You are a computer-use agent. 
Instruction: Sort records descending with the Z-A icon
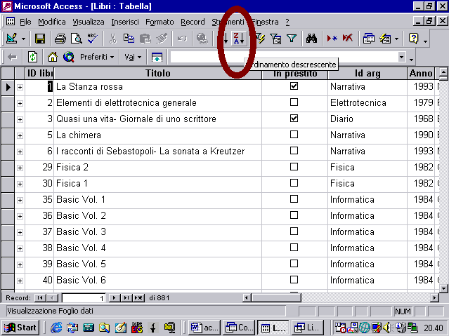point(239,39)
